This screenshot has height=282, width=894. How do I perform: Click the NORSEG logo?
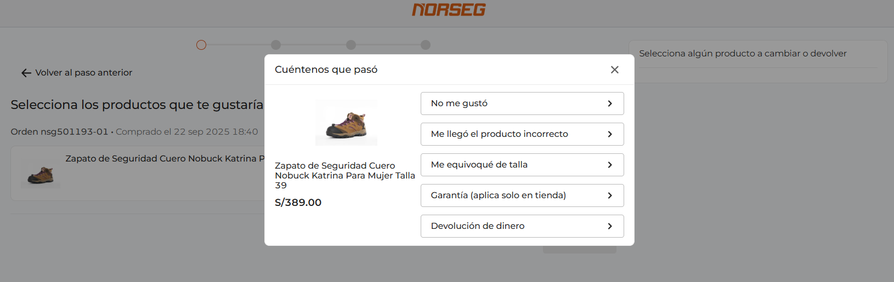click(x=449, y=10)
